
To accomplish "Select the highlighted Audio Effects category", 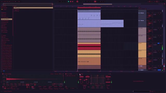I will 6,19.
